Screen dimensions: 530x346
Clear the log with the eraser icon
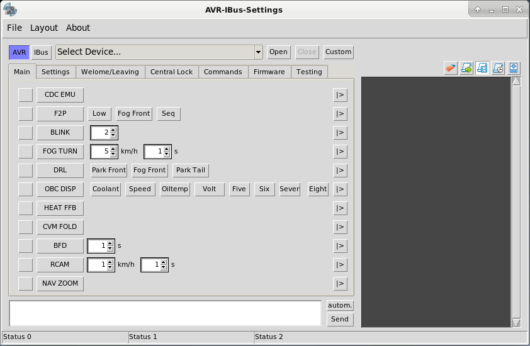pos(451,68)
